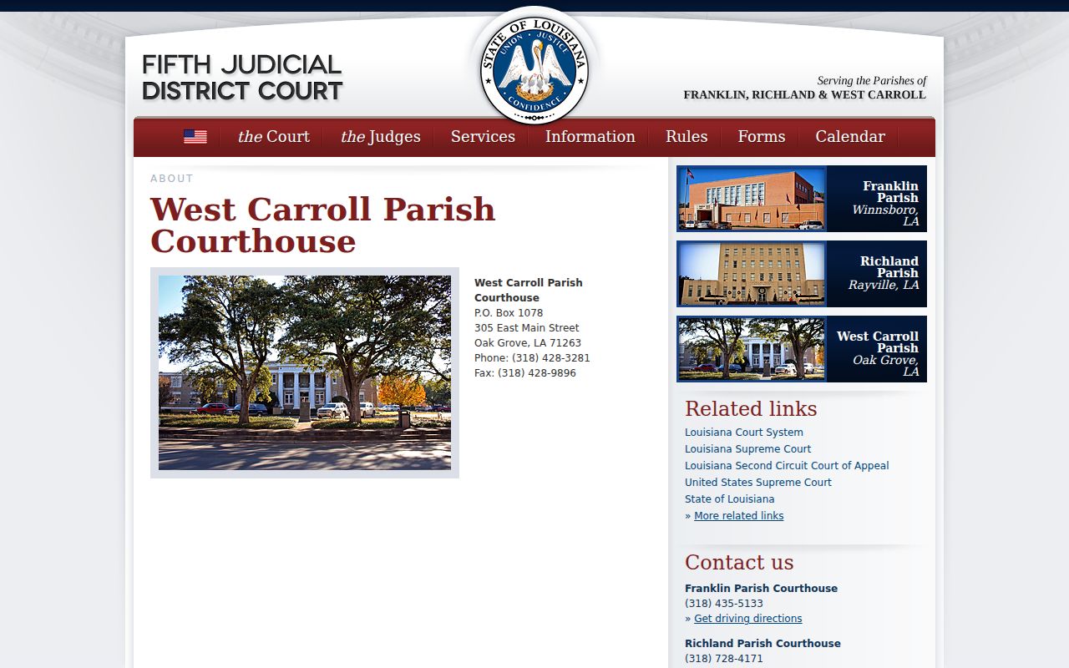Click the ABOUT breadcrumb label
Image resolution: width=1069 pixels, height=668 pixels.
tap(172, 179)
